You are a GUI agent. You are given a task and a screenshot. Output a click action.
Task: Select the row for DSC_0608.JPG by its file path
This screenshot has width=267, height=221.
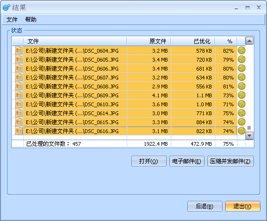coord(72,87)
